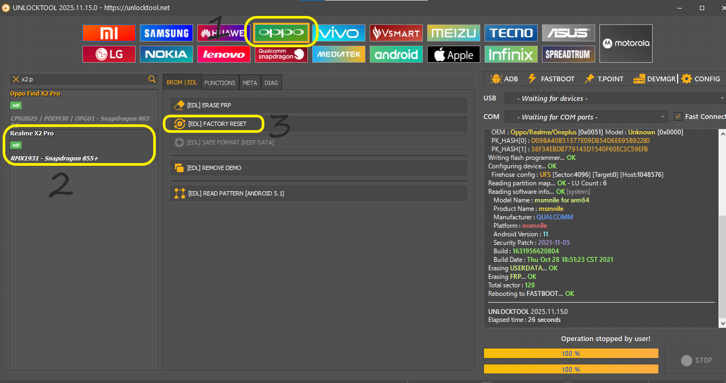Click the UnlockTool app icon in title bar
726x383 pixels.
[6, 8]
